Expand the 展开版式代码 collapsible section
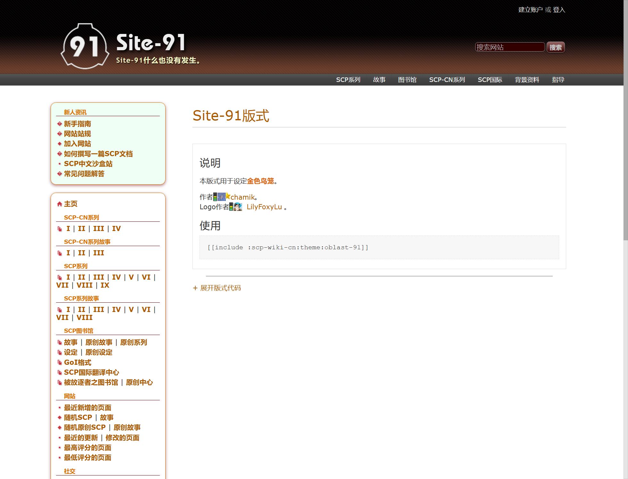628x479 pixels. (x=220, y=288)
